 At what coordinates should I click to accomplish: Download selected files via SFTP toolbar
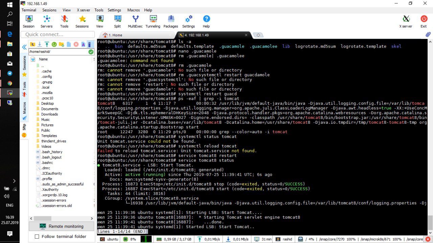(40, 44)
